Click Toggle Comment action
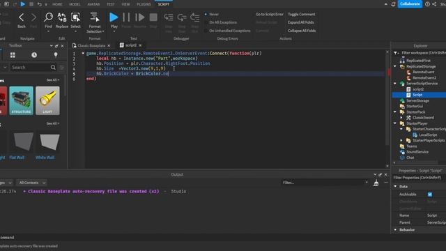Image resolution: width=446 pixels, height=251 pixels. (302, 14)
